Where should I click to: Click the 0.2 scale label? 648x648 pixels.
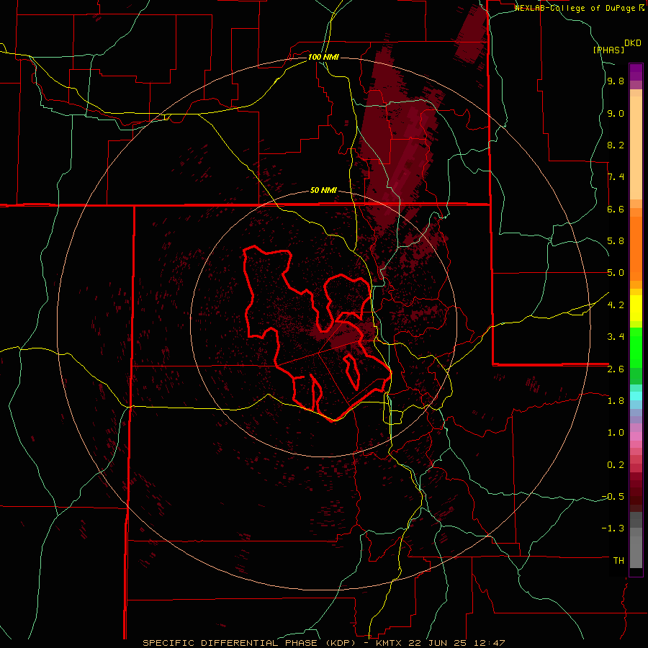tap(616, 465)
